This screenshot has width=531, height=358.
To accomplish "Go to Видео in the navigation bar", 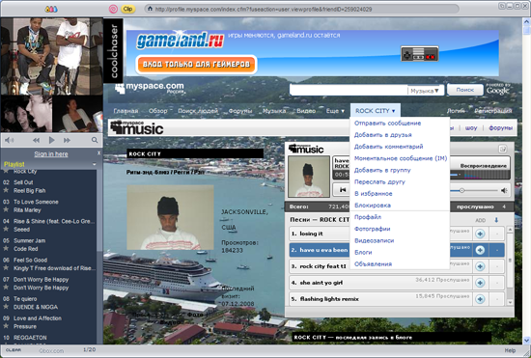I will coord(306,111).
